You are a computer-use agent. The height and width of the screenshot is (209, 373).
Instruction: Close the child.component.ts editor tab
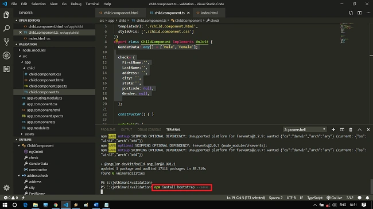188,13
